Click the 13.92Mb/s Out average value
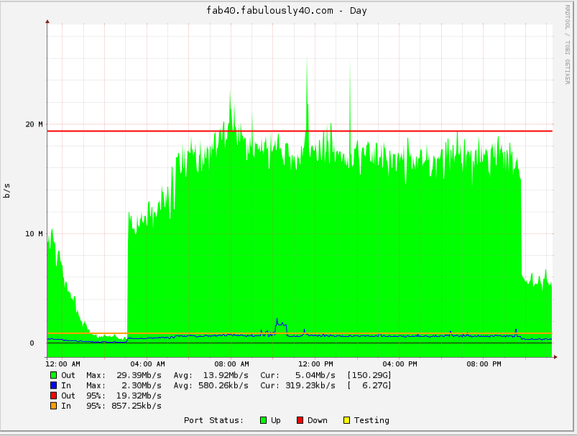The image size is (577, 436). tap(226, 375)
